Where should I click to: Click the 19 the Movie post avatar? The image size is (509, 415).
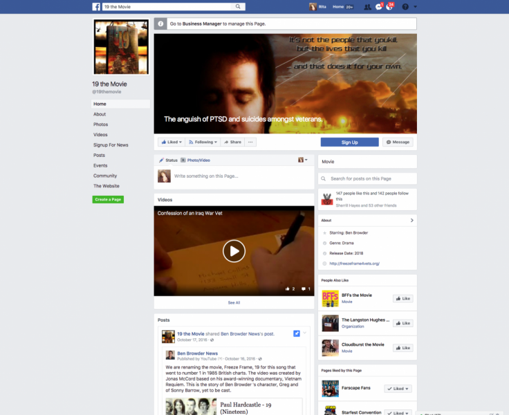pos(168,337)
